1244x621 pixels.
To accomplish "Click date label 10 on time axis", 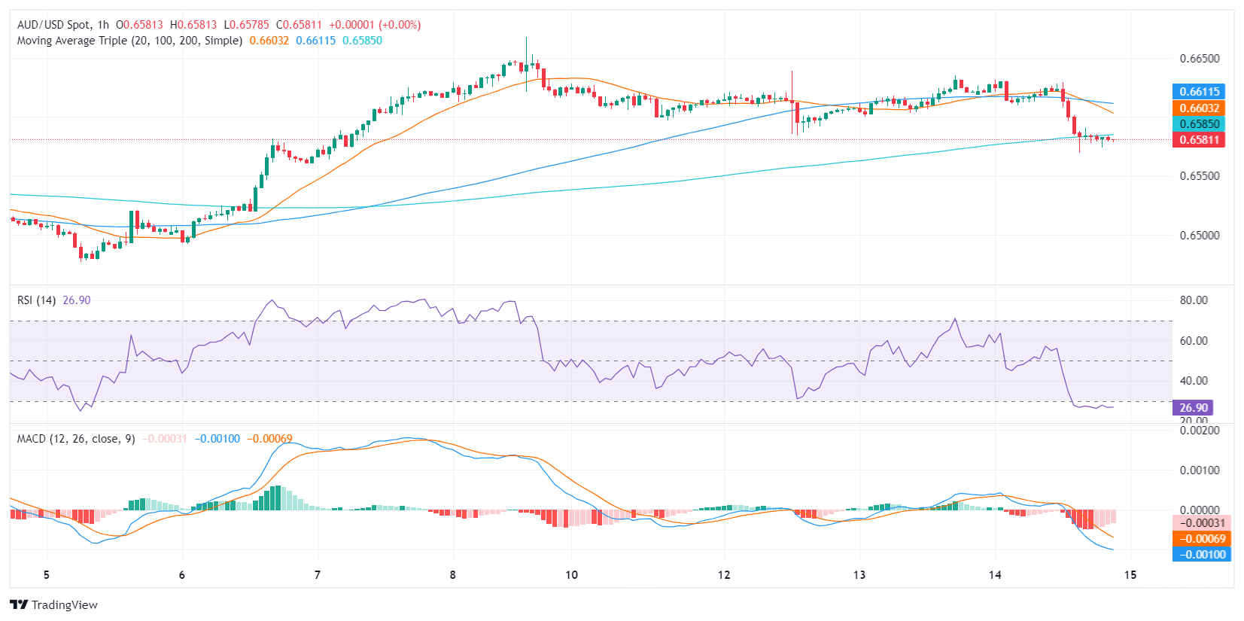I will click(x=572, y=575).
